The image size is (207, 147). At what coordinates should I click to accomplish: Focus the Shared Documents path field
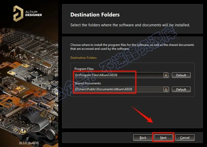coord(119,89)
